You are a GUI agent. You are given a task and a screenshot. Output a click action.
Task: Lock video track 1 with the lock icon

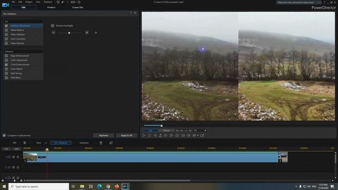18,157
